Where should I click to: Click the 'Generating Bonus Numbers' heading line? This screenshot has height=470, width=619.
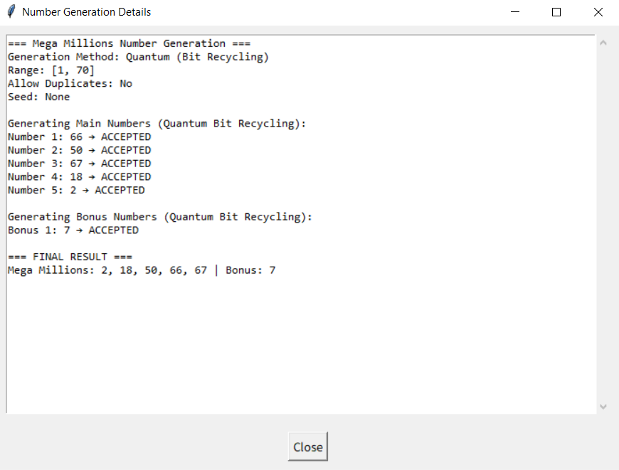point(160,217)
